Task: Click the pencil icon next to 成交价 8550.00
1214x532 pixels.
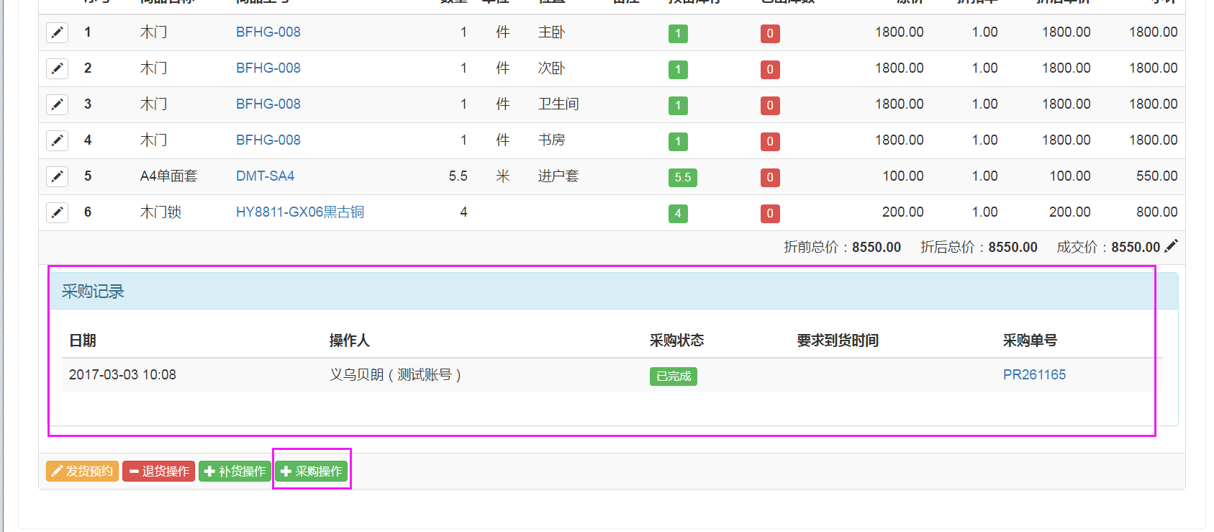Action: (1171, 246)
